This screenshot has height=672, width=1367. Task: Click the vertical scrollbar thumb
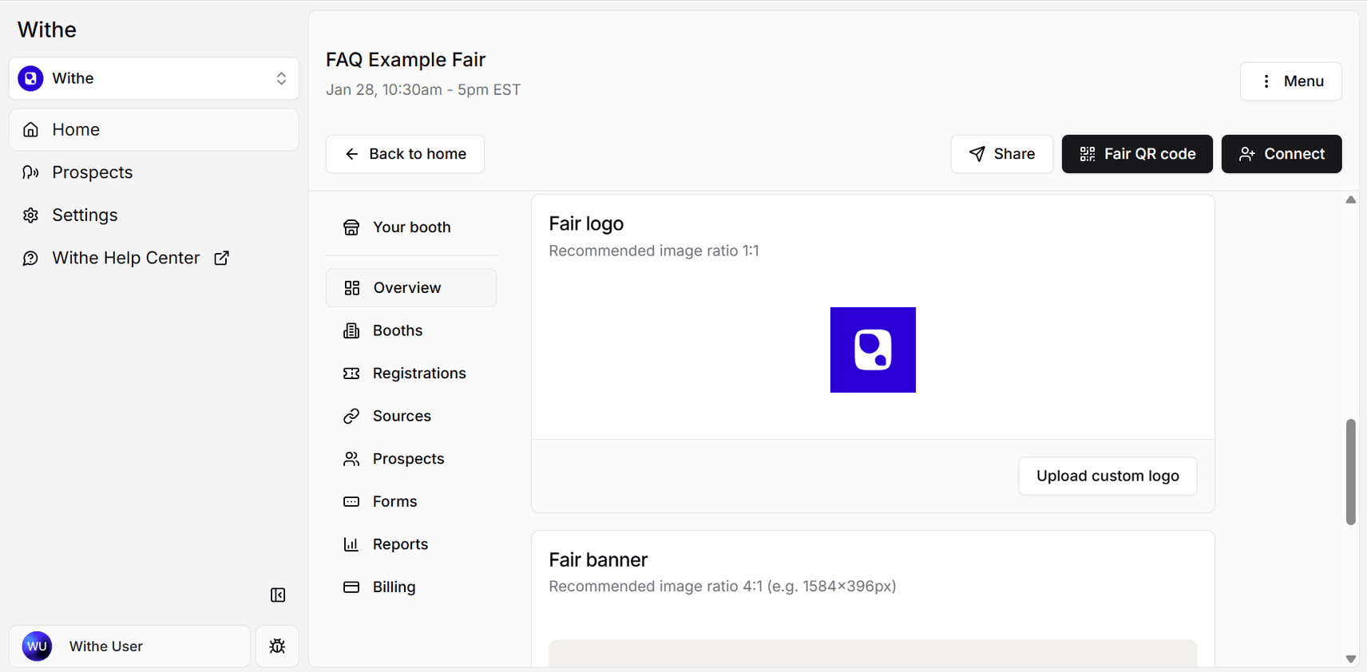click(x=1350, y=472)
